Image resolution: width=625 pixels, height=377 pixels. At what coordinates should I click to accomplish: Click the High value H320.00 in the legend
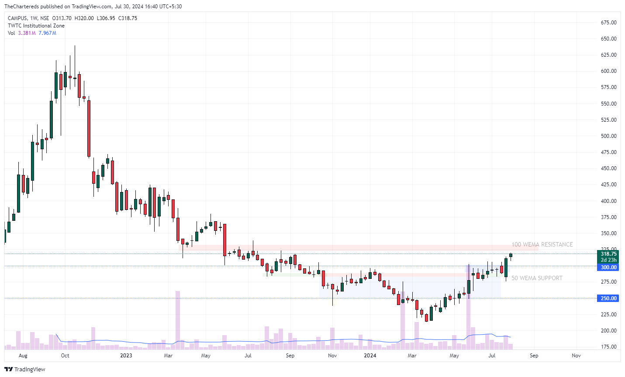coord(84,18)
